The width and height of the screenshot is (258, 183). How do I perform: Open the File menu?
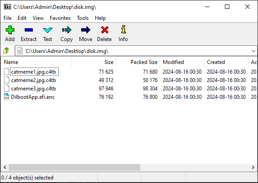point(7,18)
